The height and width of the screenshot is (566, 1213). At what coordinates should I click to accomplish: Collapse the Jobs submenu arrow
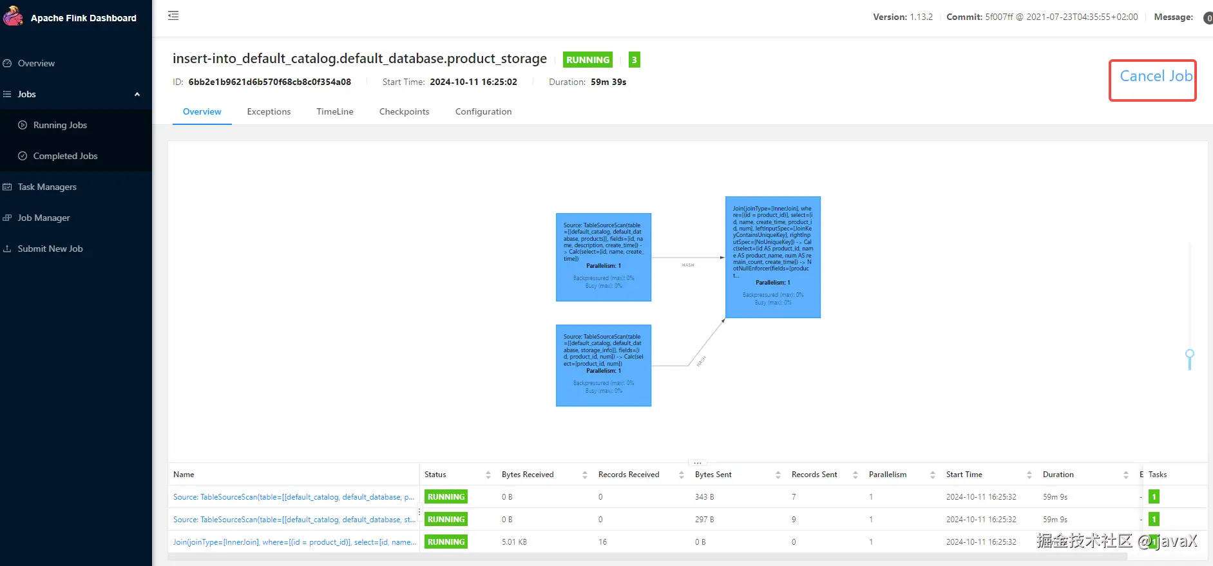[137, 94]
